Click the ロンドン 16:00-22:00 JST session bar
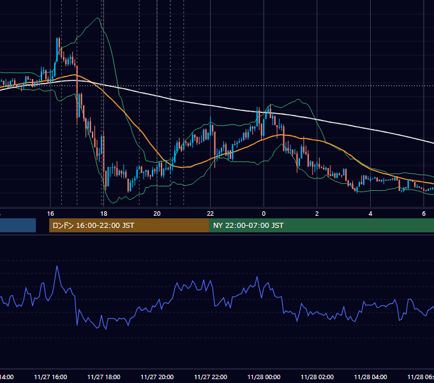This screenshot has height=383, width=434. [x=129, y=225]
